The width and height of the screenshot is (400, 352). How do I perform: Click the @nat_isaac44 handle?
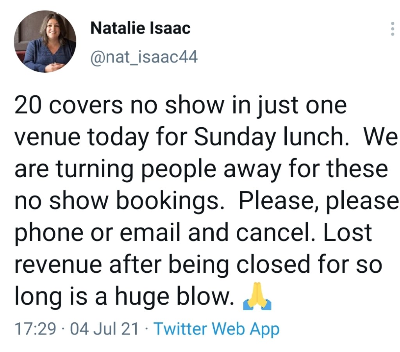[144, 58]
